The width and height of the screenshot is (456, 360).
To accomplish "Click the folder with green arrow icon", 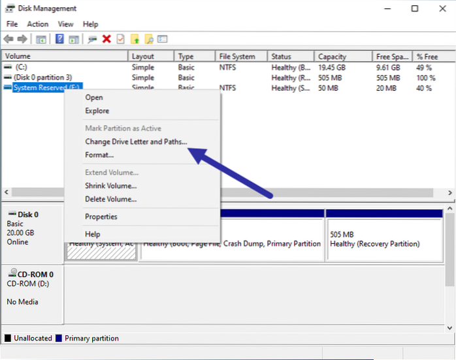I will (135, 39).
